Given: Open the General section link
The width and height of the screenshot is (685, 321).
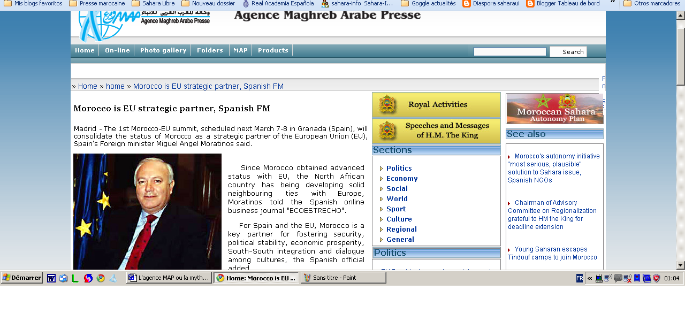Looking at the screenshot, I should [x=400, y=239].
